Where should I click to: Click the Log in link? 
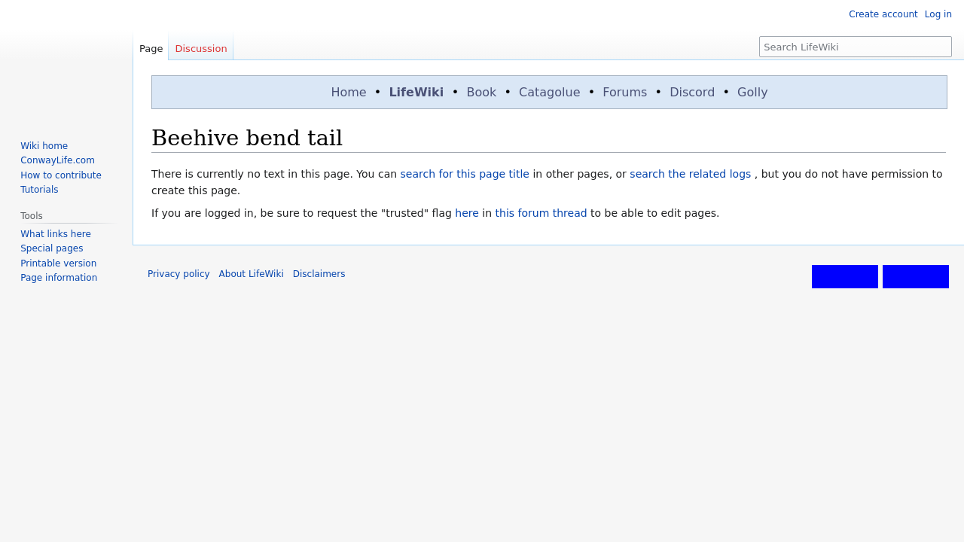coord(938,14)
